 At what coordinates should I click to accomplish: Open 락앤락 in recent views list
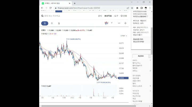(135, 68)
